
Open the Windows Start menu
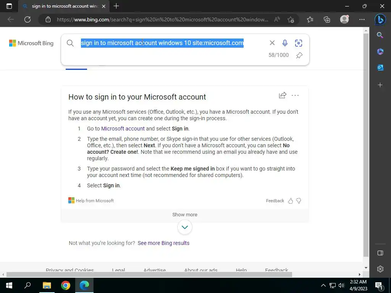(9, 285)
